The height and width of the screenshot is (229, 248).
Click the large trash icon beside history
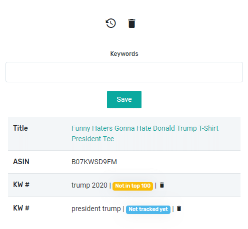(131, 23)
